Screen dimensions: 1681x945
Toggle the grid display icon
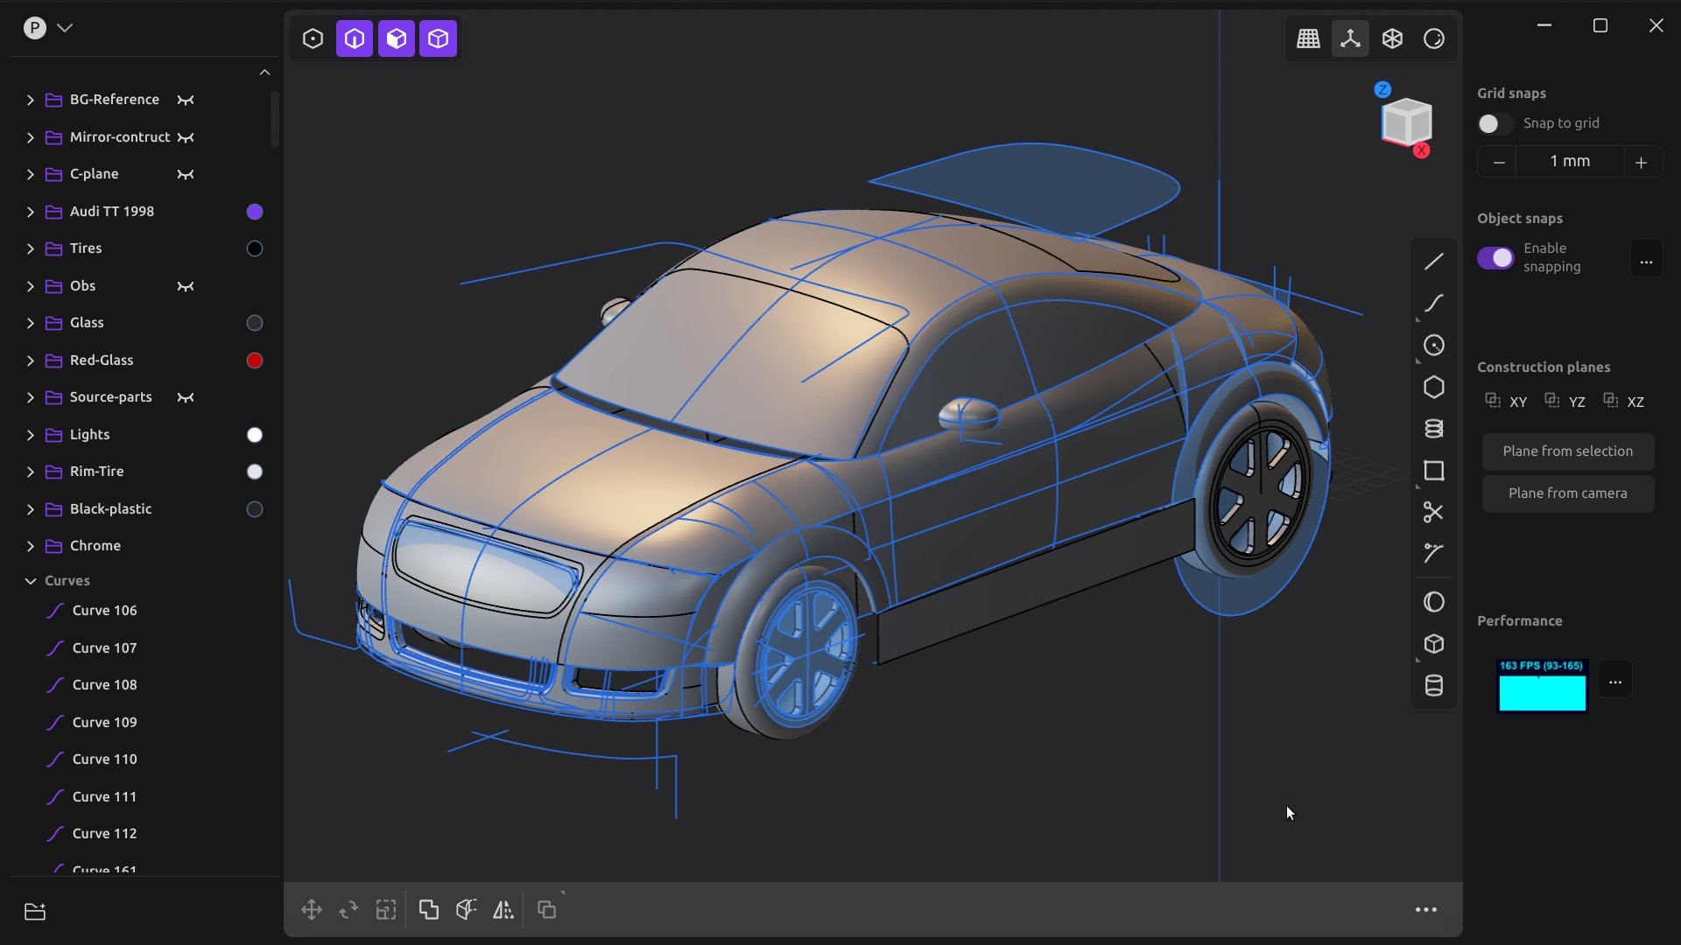1308,38
